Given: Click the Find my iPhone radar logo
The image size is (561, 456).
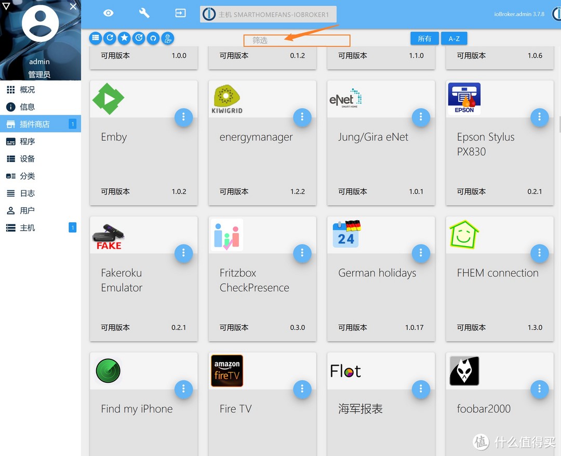Looking at the screenshot, I should [x=108, y=371].
